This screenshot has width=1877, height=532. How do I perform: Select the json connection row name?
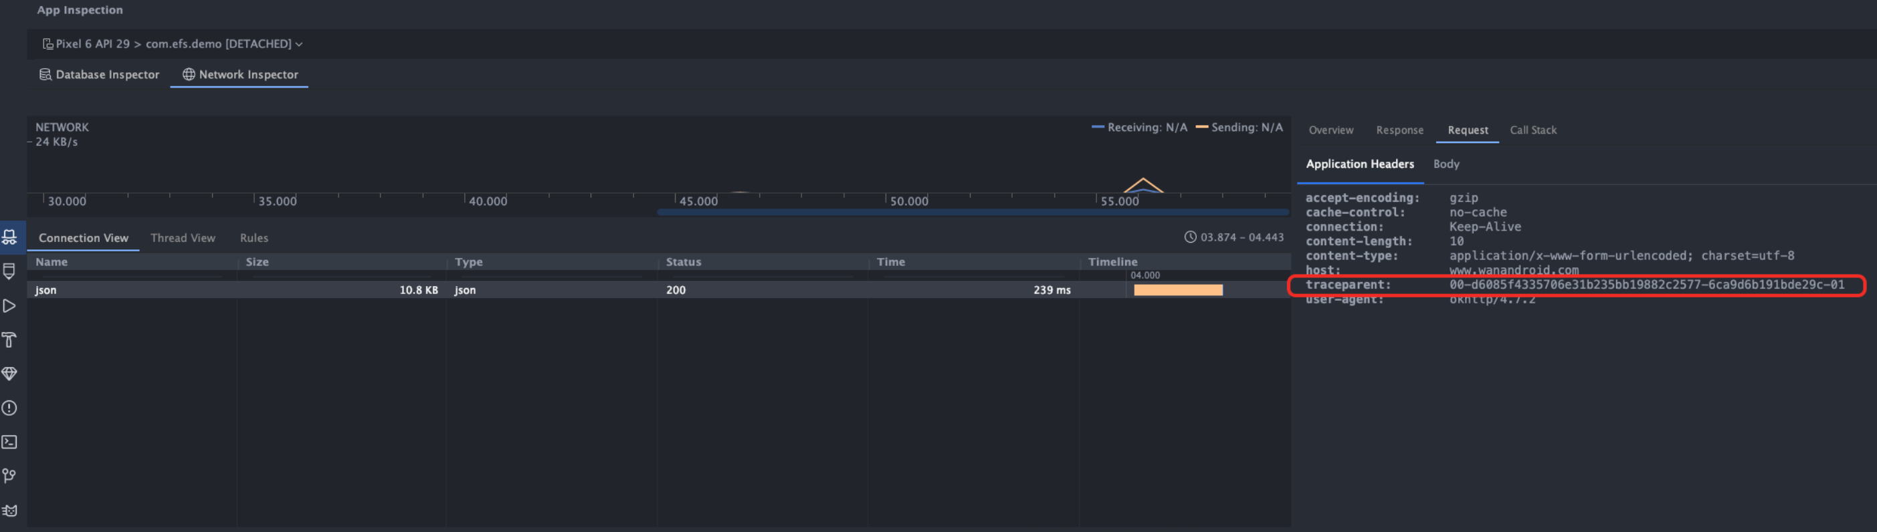coord(46,290)
